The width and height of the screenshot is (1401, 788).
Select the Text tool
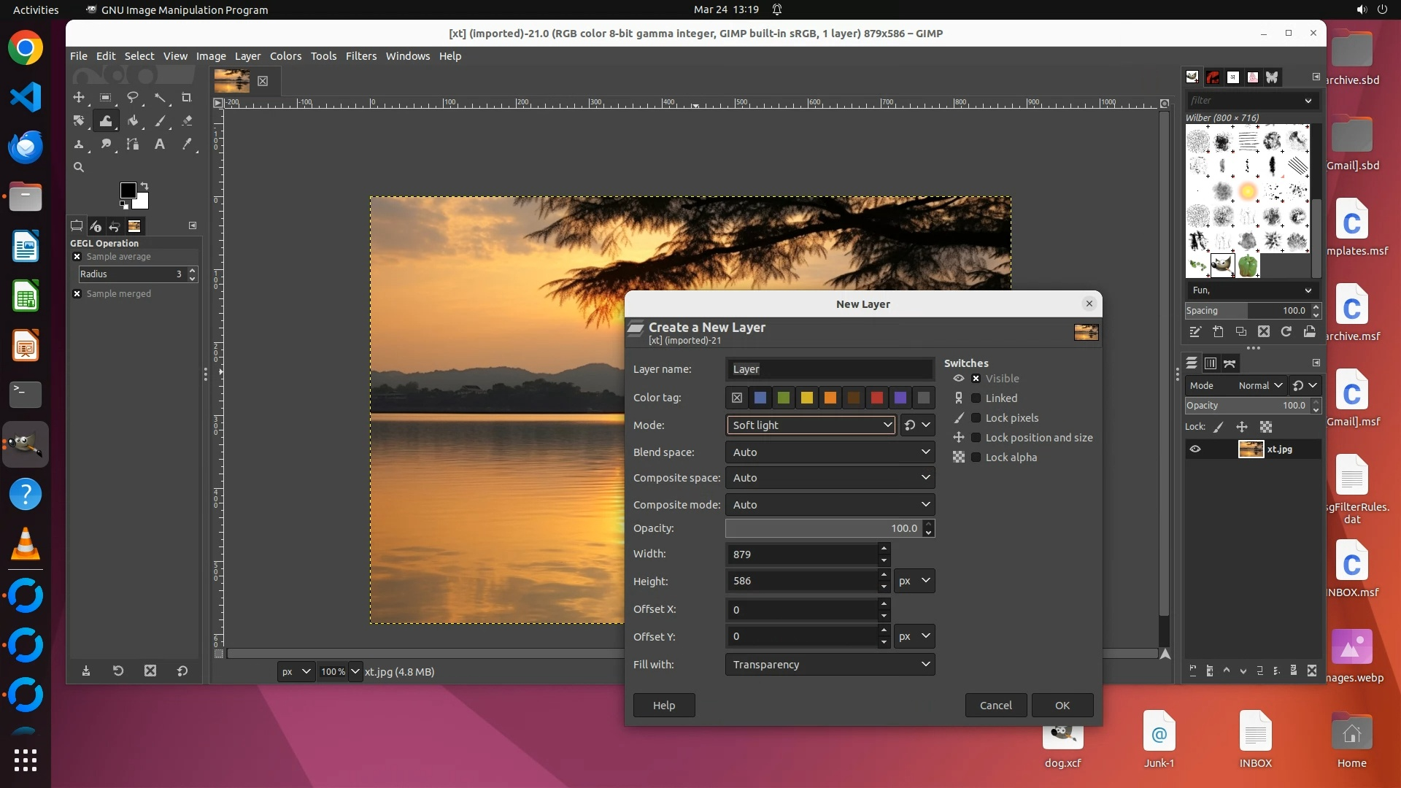click(x=159, y=144)
